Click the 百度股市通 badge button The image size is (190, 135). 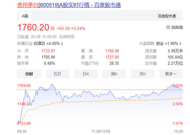[167, 16]
